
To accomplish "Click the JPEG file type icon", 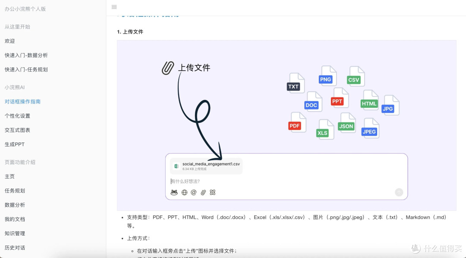I will pyautogui.click(x=370, y=128).
